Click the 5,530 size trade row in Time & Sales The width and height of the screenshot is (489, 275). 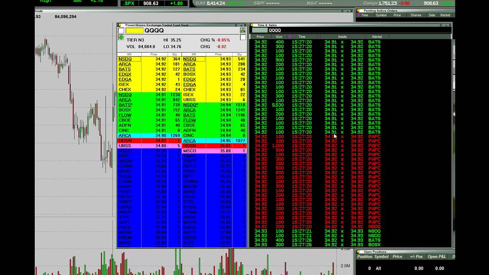coord(317,105)
